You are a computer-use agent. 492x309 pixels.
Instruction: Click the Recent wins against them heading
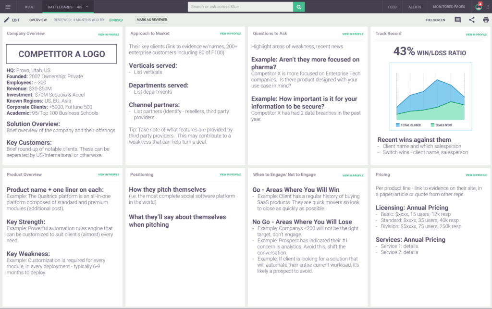pos(414,139)
